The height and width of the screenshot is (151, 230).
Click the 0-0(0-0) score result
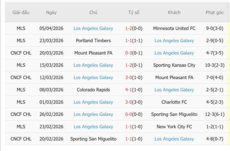pos(134,115)
